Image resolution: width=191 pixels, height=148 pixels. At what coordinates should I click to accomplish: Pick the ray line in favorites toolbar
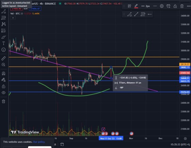136,14
